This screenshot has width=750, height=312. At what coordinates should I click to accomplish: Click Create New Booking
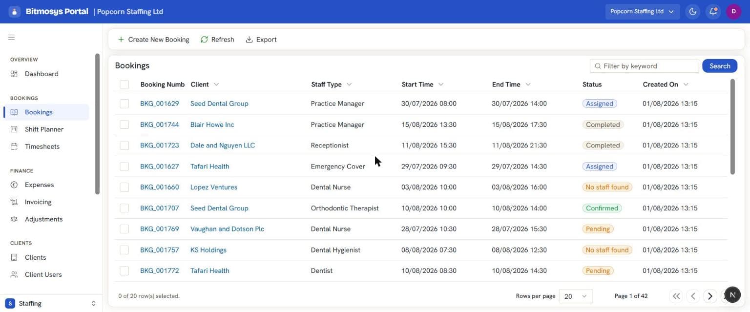pyautogui.click(x=153, y=40)
